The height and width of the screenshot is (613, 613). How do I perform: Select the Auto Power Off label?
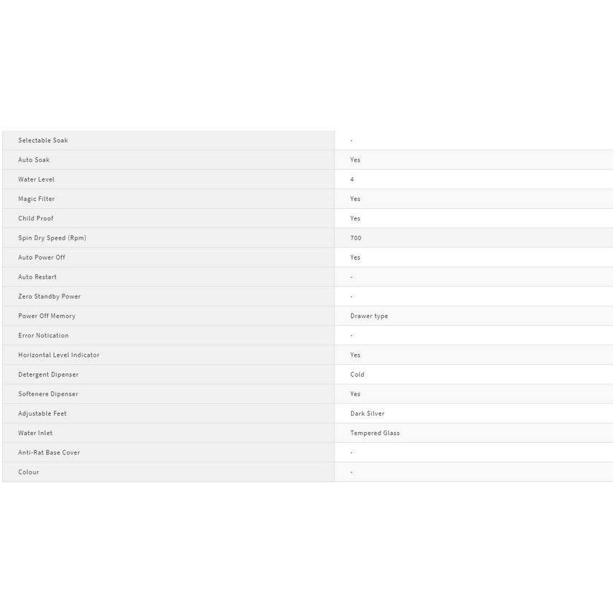[42, 257]
